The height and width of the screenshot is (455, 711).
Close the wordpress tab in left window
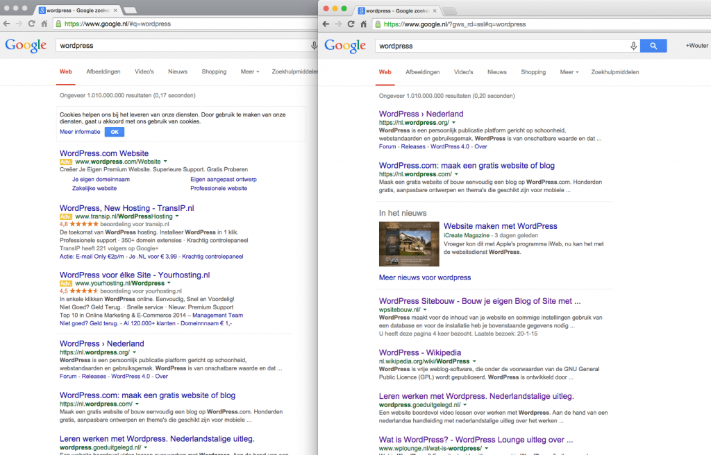pyautogui.click(x=115, y=10)
